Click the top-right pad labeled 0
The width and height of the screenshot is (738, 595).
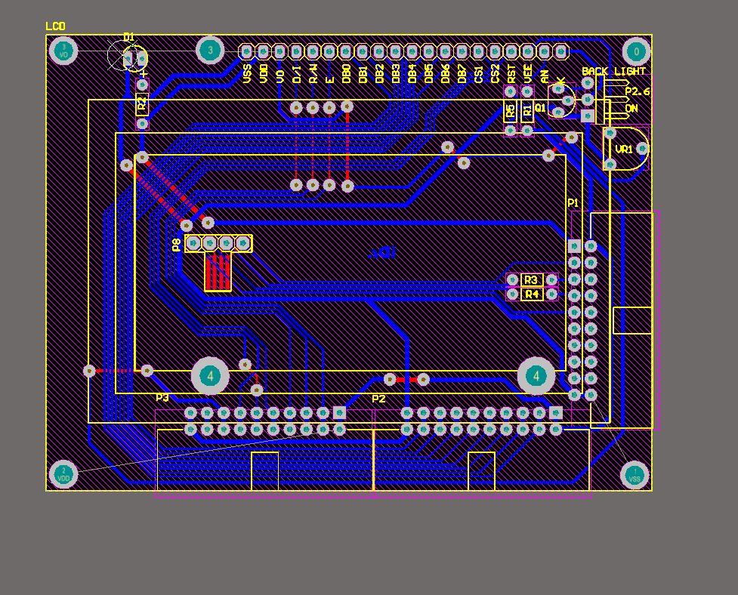point(636,52)
